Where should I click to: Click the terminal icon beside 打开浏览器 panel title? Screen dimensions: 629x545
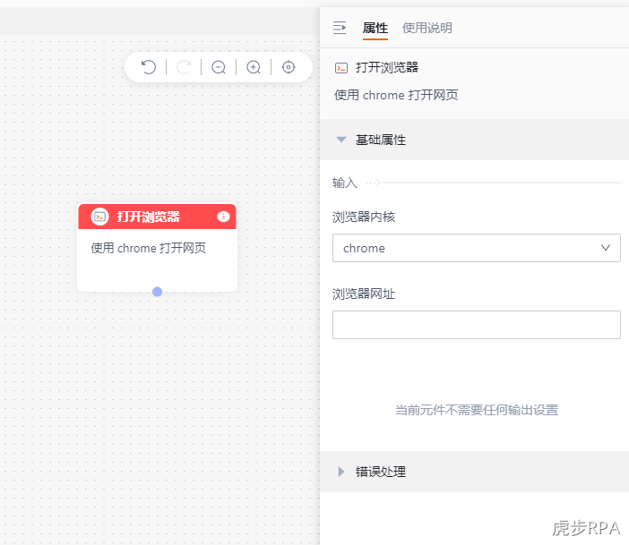(341, 68)
